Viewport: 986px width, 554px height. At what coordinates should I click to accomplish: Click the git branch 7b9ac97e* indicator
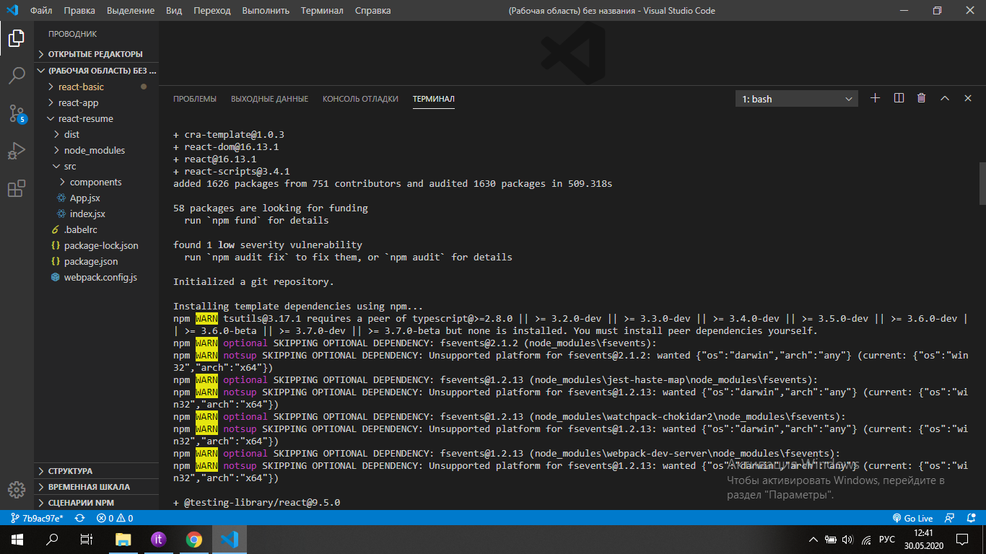37,518
